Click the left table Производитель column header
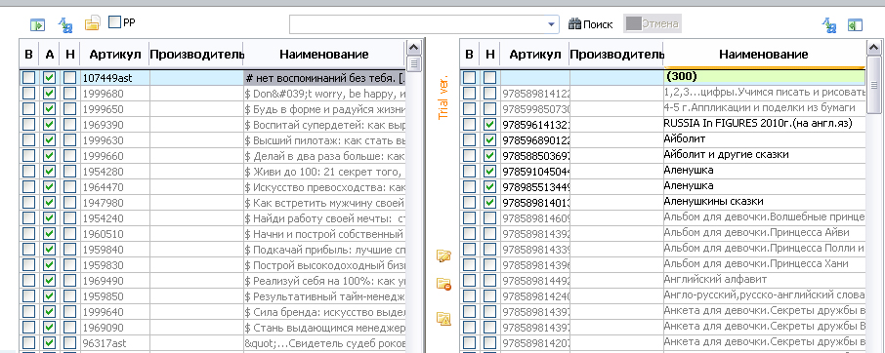The image size is (885, 353). point(196,55)
